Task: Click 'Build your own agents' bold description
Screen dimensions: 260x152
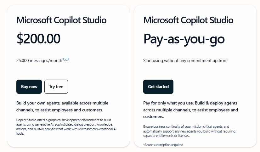Action: point(62,106)
